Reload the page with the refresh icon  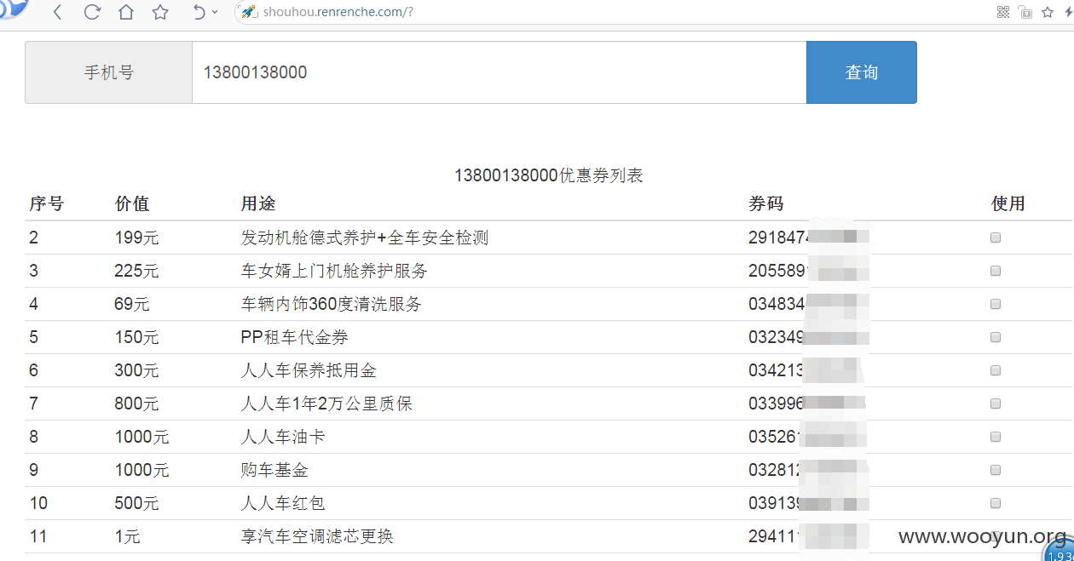92,12
